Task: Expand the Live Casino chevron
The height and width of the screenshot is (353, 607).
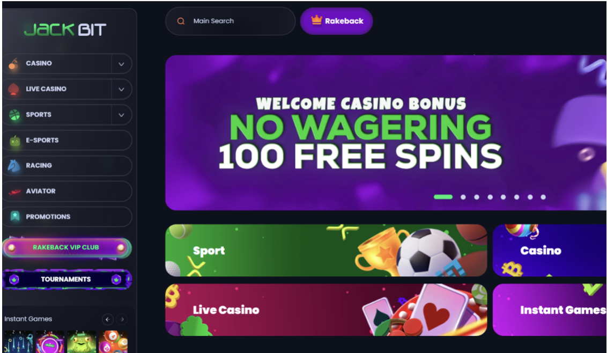Action: (x=121, y=90)
